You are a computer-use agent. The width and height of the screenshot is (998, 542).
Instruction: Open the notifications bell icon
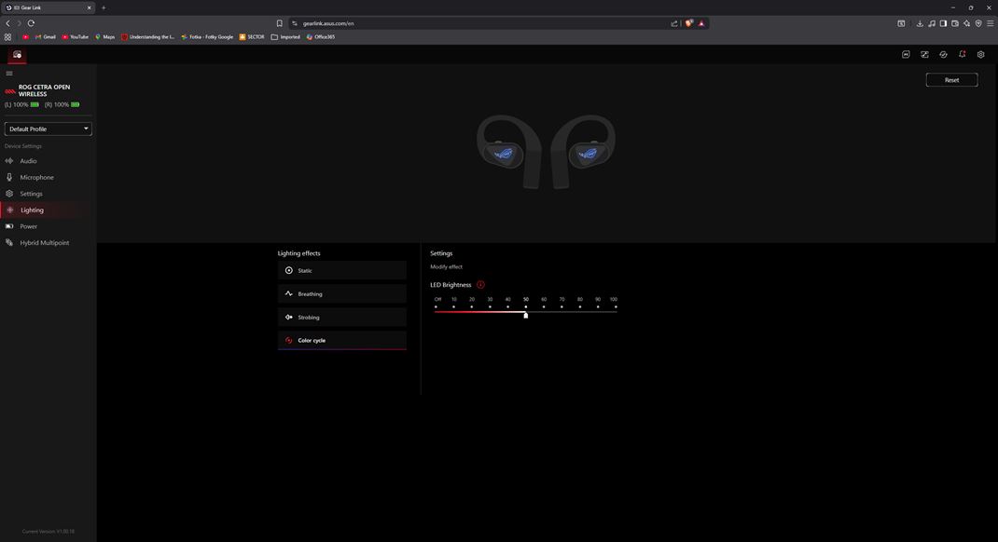pos(963,55)
